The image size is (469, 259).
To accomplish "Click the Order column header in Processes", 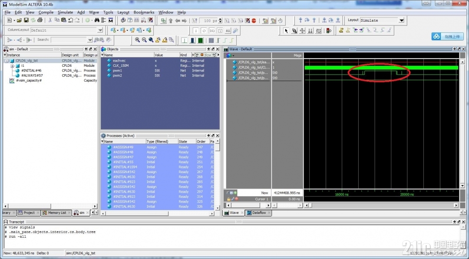I will (202, 141).
